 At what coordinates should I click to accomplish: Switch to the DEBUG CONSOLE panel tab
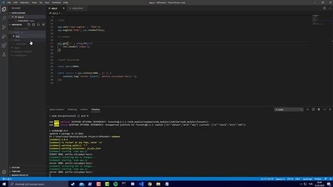(x=57, y=110)
